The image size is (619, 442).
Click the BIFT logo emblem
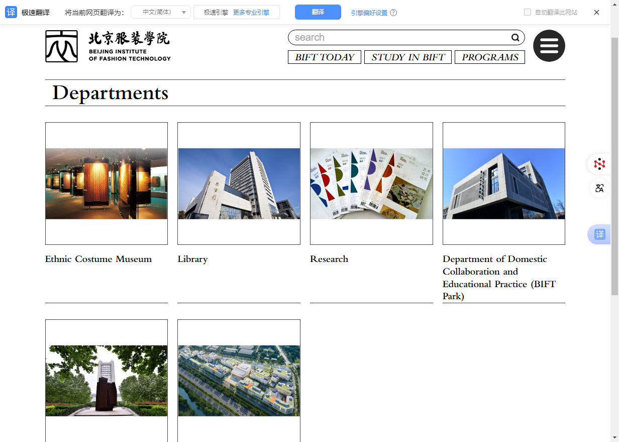click(x=61, y=46)
